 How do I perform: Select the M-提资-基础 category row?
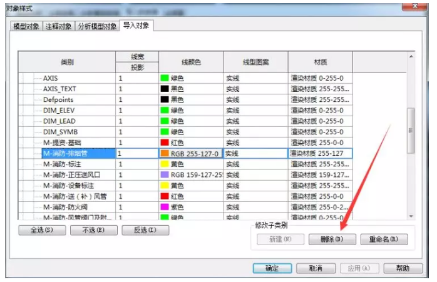tap(62, 143)
